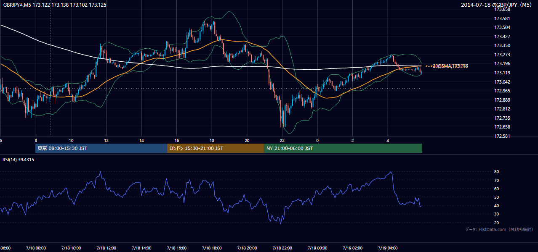Image resolution: width=538 pixels, height=252 pixels.
Task: Click price axis label 172.965
Action: coord(502,91)
